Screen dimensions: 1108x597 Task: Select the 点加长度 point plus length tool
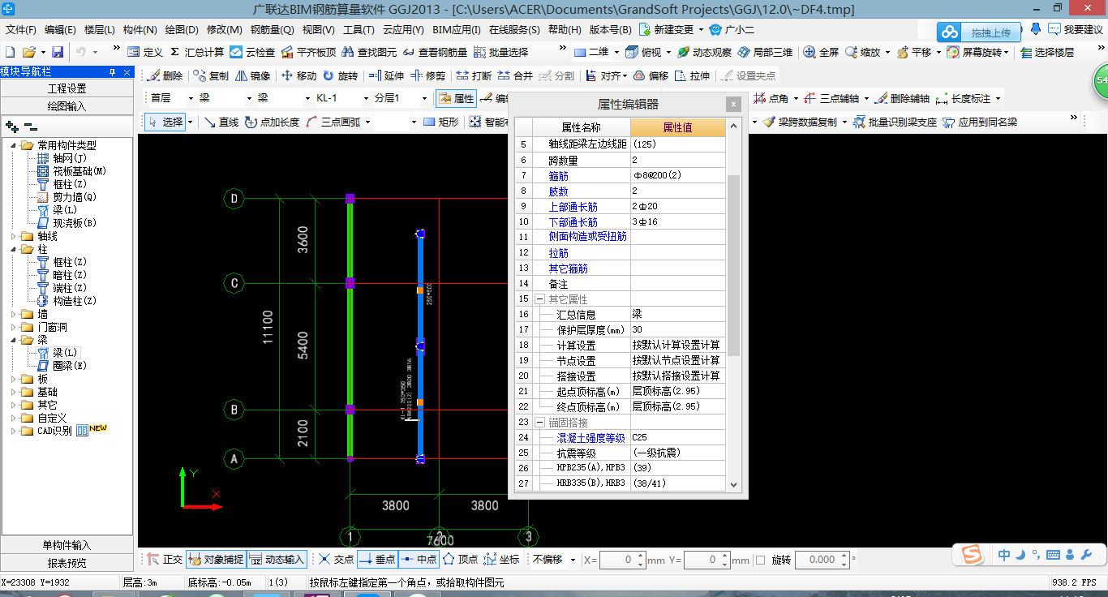click(271, 122)
